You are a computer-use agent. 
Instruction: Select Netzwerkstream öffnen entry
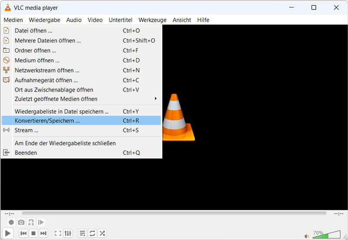(81, 70)
